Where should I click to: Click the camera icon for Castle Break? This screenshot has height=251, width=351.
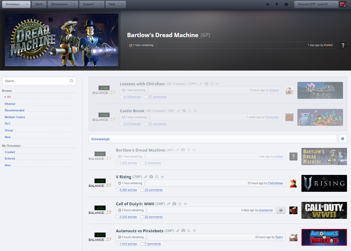[x=184, y=111]
